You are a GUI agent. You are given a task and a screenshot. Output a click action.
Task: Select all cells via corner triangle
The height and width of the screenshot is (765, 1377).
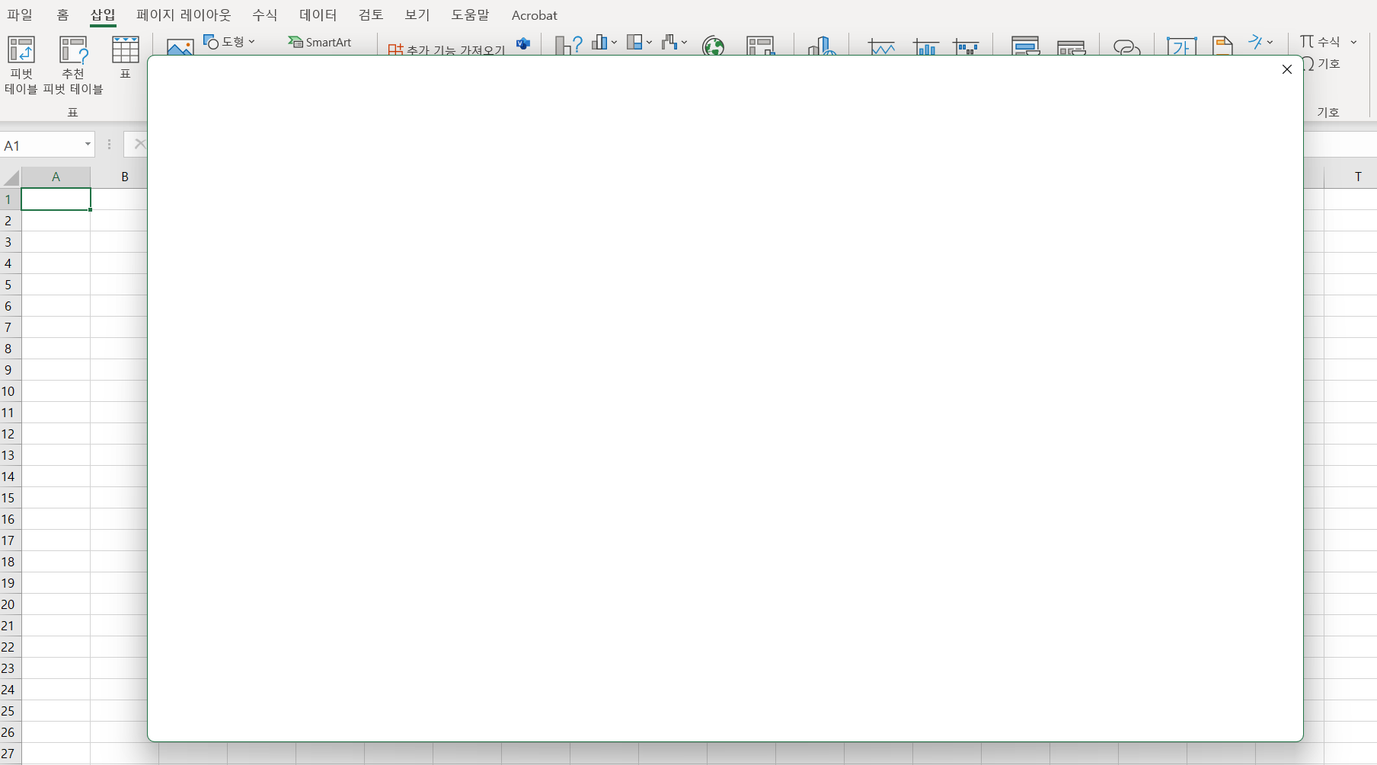tap(11, 177)
